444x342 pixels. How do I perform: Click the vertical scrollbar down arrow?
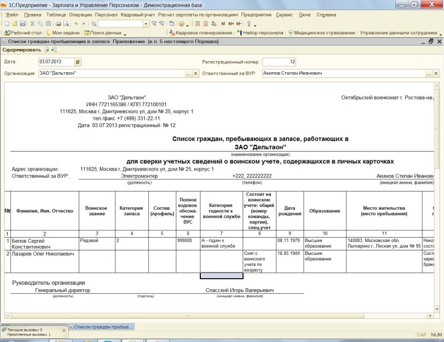click(x=437, y=309)
